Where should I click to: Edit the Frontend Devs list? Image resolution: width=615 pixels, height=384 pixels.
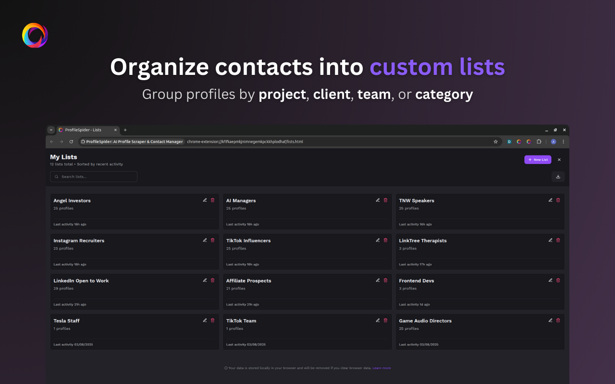(x=550, y=280)
